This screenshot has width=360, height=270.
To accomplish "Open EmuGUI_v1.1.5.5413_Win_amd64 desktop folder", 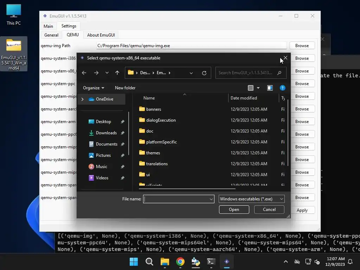I will point(14,54).
